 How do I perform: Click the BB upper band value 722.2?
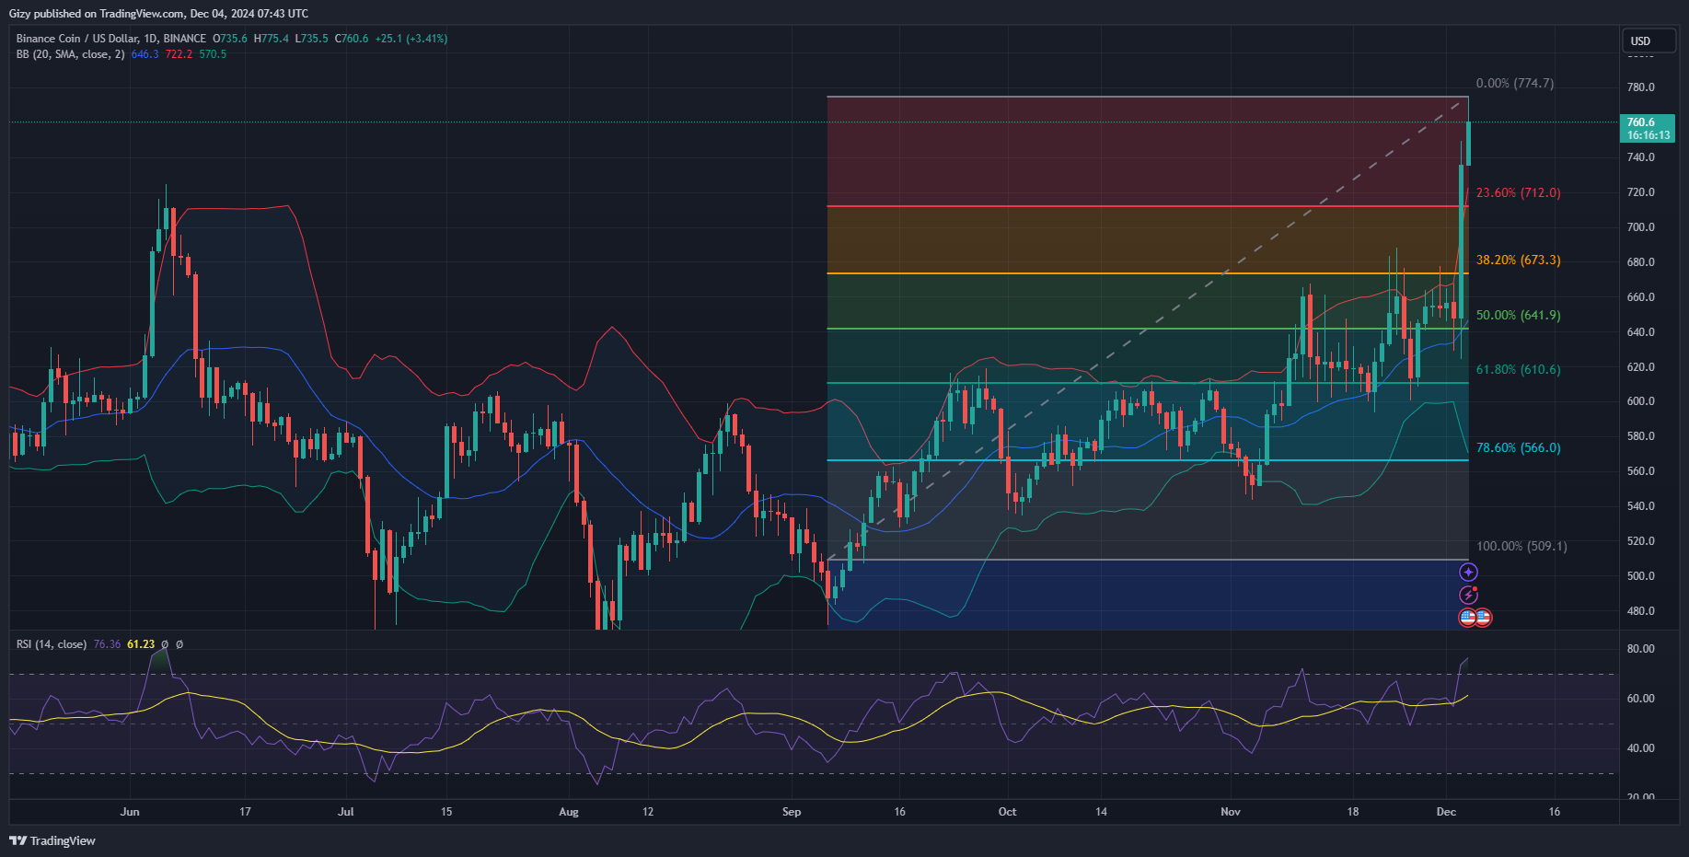(x=179, y=54)
